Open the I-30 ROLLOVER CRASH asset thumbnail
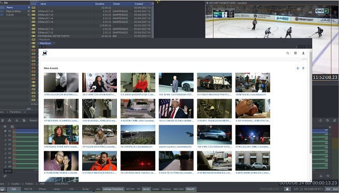The image size is (339, 193). [138, 161]
